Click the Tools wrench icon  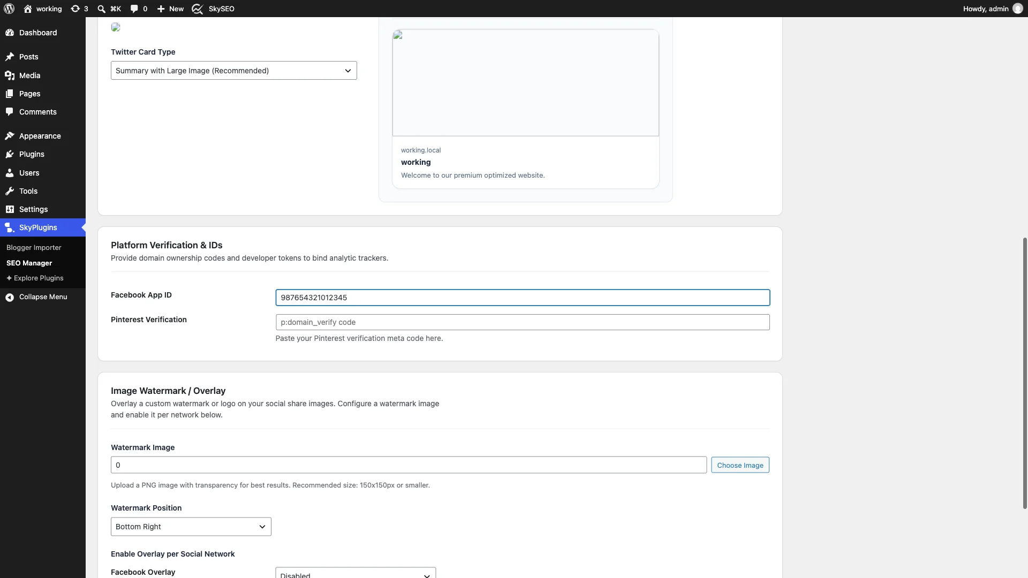tap(10, 191)
